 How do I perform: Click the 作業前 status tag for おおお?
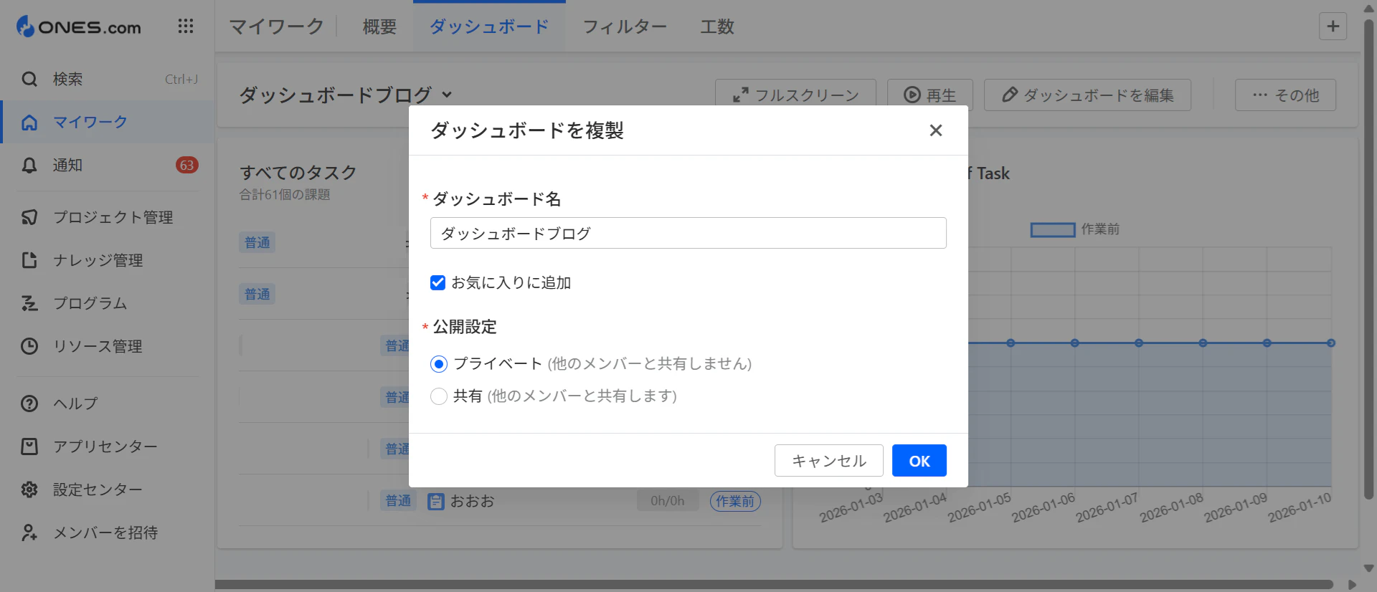tap(735, 502)
